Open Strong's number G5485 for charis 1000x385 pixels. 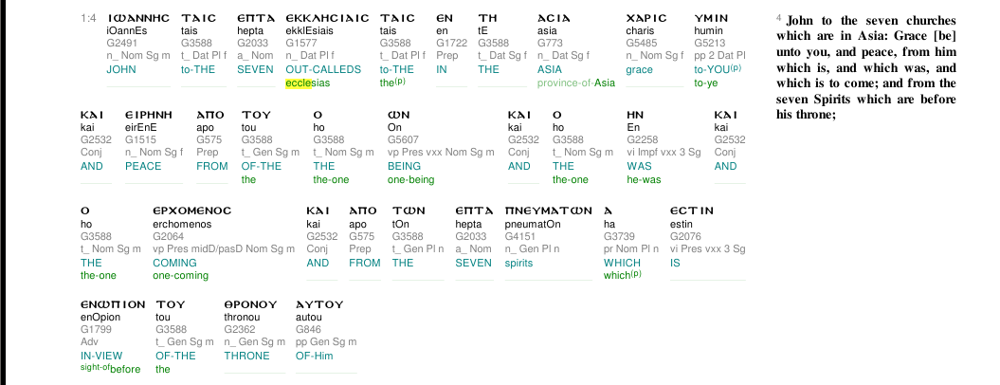(640, 44)
